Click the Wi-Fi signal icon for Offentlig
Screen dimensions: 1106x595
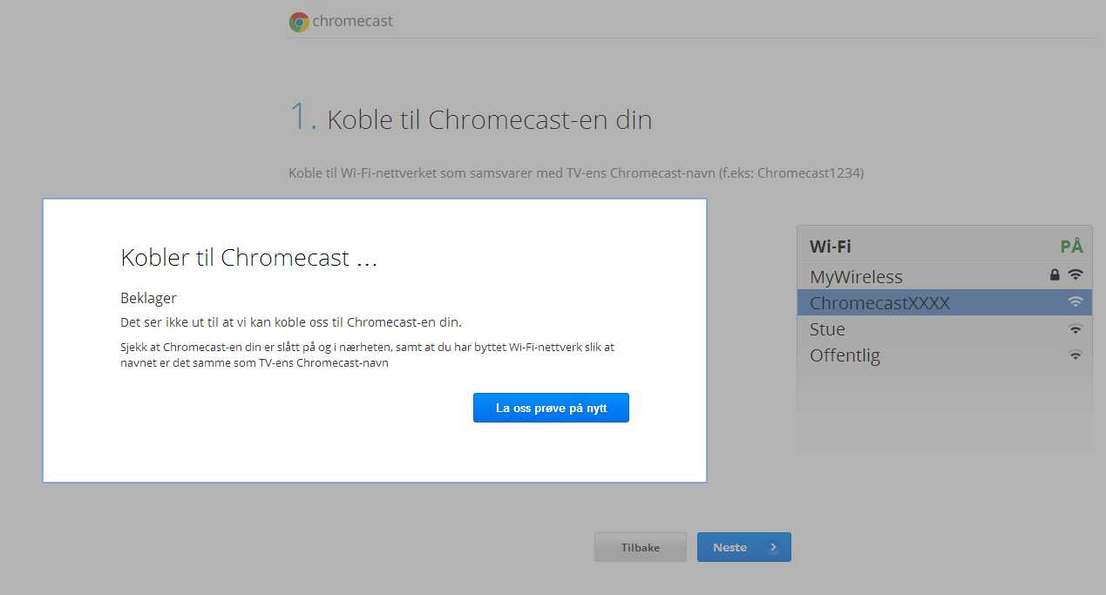tap(1075, 355)
